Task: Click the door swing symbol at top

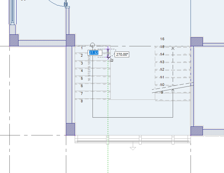Action: tap(57, 4)
